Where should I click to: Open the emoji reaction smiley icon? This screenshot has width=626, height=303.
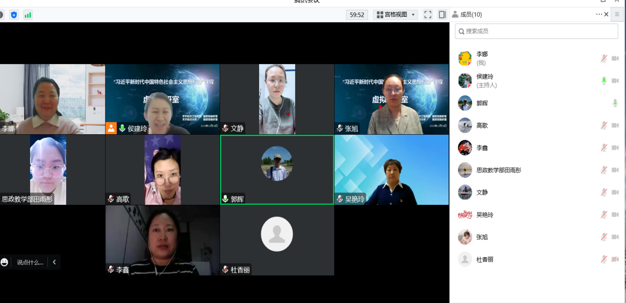[x=4, y=263]
